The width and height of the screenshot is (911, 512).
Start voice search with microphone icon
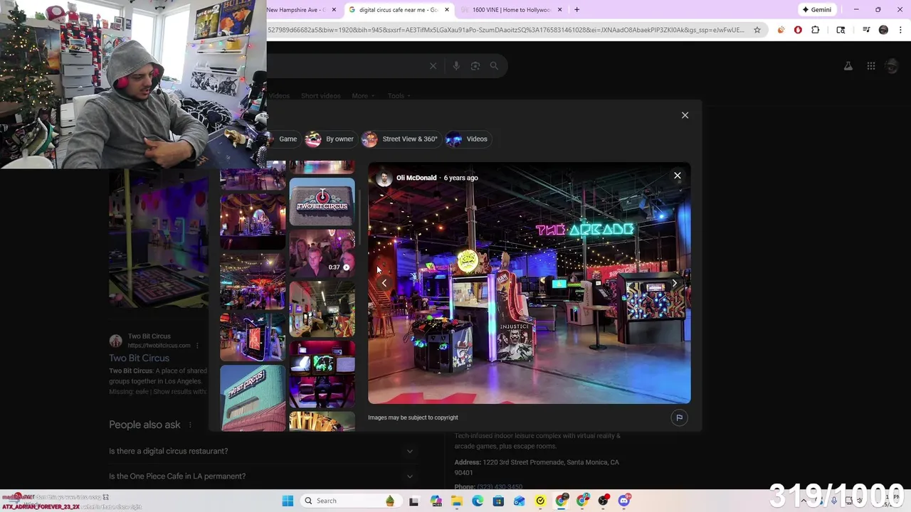point(456,66)
